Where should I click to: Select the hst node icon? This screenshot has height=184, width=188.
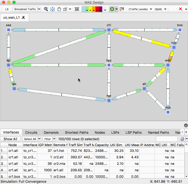coord(109,101)
